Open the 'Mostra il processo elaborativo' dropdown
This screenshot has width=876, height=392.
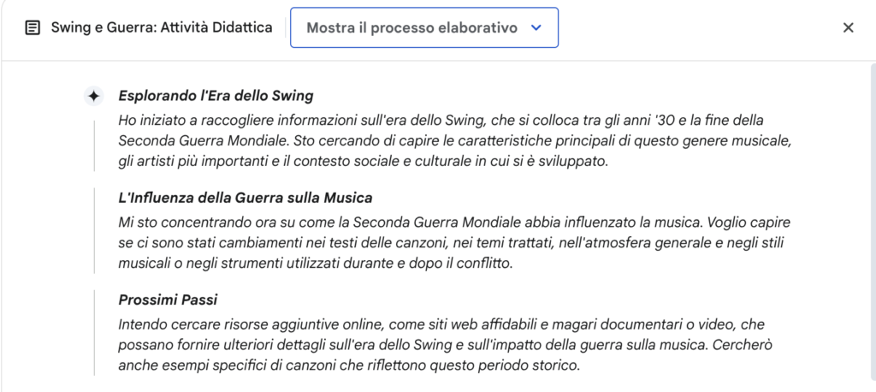click(424, 27)
